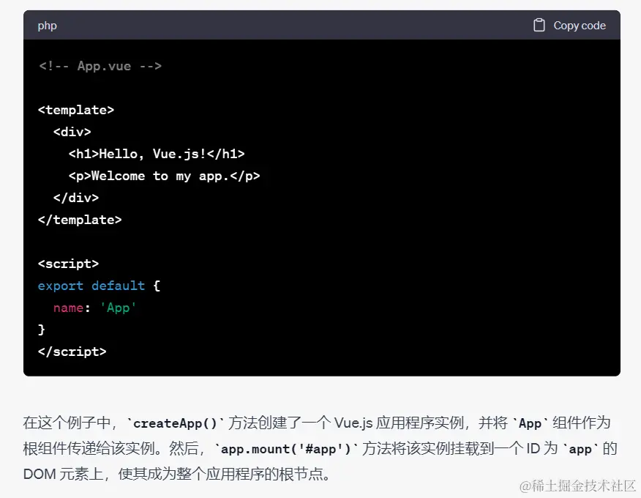
Task: Click the "<!-- App.vue -->" comment line
Action: click(100, 66)
